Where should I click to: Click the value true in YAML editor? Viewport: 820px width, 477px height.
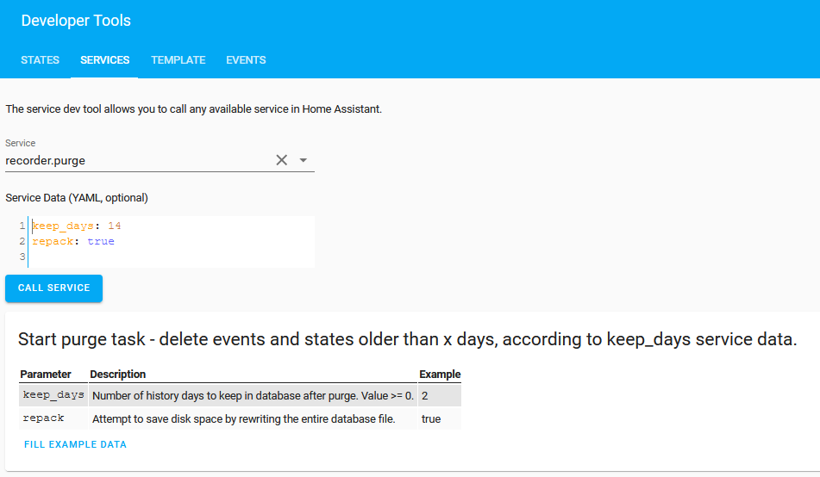(101, 241)
